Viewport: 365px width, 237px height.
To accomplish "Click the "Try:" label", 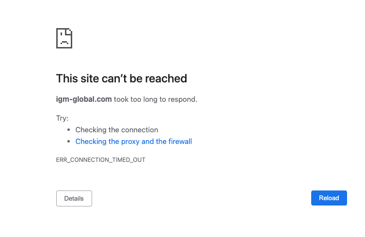I will [x=63, y=118].
